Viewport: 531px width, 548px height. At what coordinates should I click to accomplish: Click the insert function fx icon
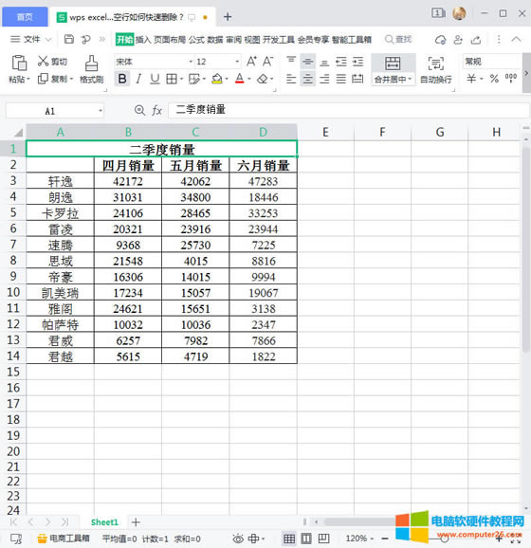tap(156, 110)
